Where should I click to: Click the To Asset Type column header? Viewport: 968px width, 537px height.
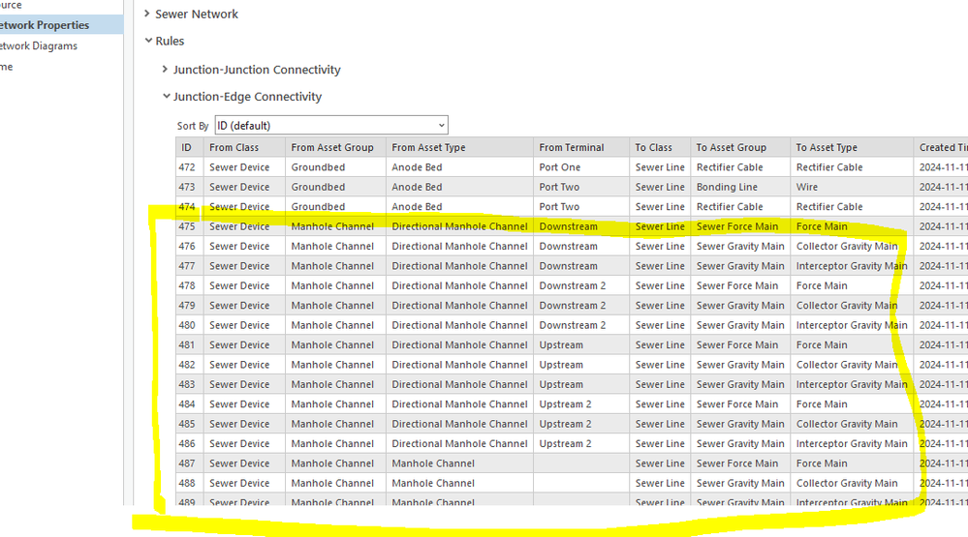852,147
